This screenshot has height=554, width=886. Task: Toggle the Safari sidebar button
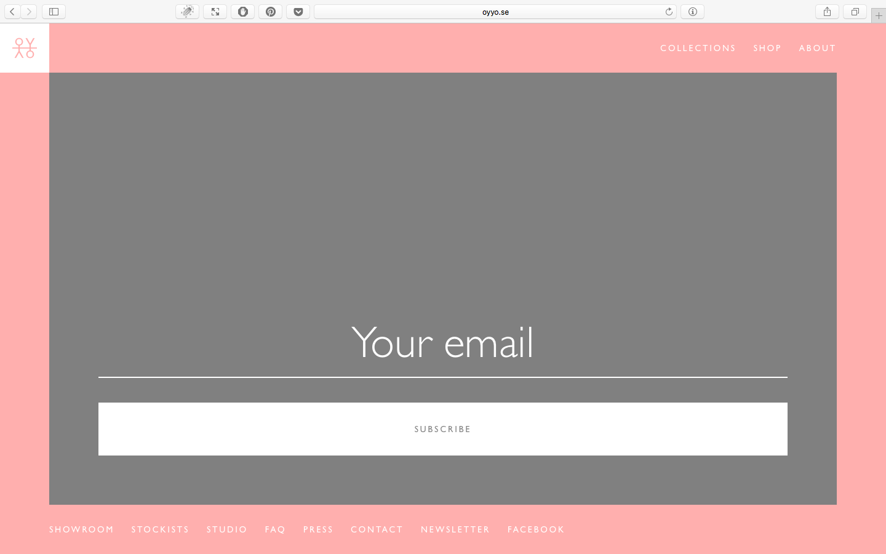tap(54, 12)
